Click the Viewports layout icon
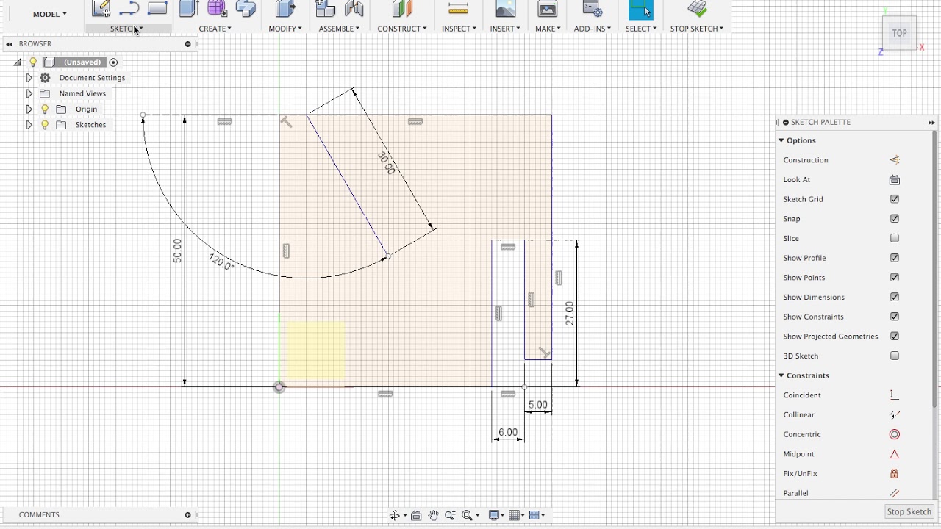The height and width of the screenshot is (529, 941). coord(534,515)
